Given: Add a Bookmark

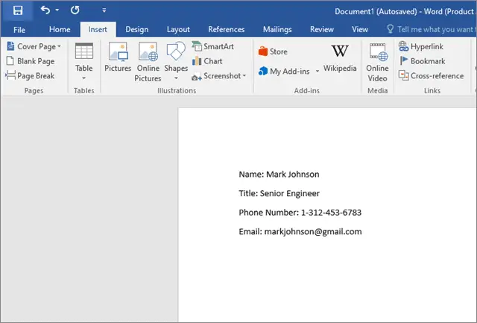Looking at the screenshot, I should click(423, 61).
